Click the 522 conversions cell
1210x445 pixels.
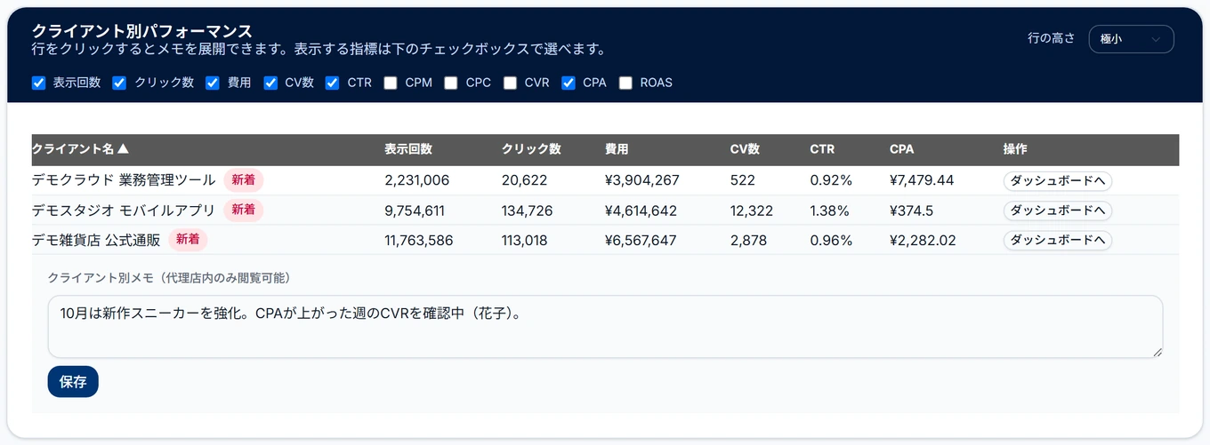coord(743,180)
